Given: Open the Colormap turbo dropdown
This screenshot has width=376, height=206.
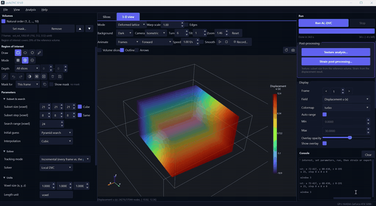Looking at the screenshot, I should point(346,107).
